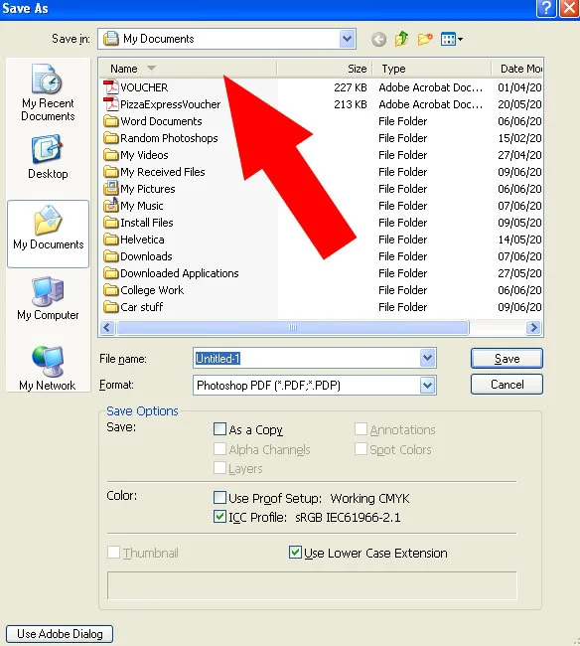
Task: Select the My Received Files folder icon
Action: point(110,172)
